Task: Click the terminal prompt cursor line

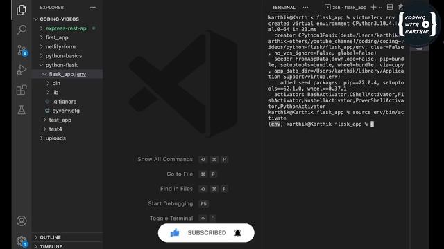Action: pos(321,124)
